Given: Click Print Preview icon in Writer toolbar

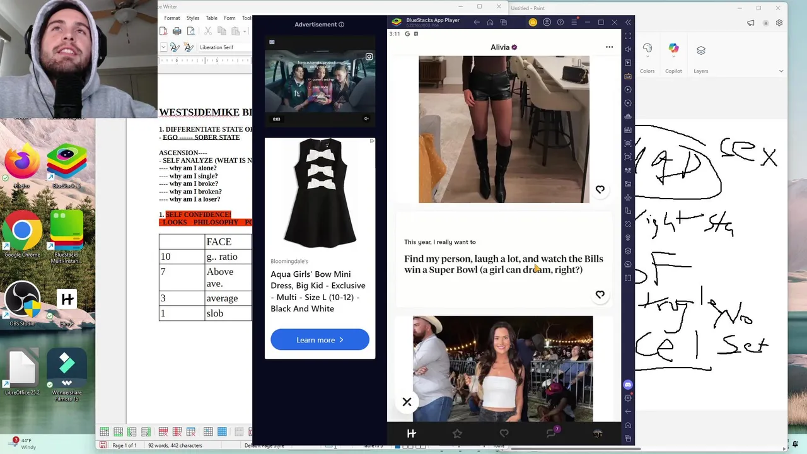Looking at the screenshot, I should [x=190, y=31].
